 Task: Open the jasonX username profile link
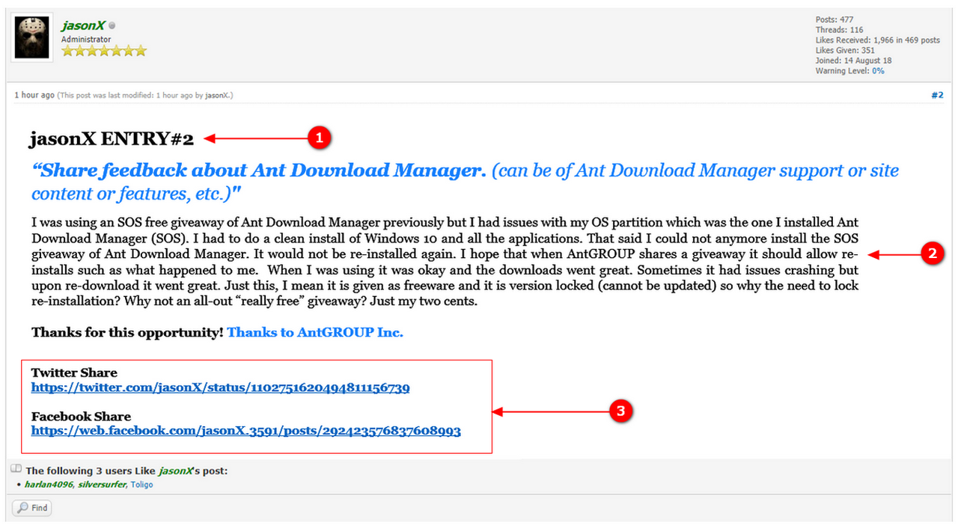[83, 25]
